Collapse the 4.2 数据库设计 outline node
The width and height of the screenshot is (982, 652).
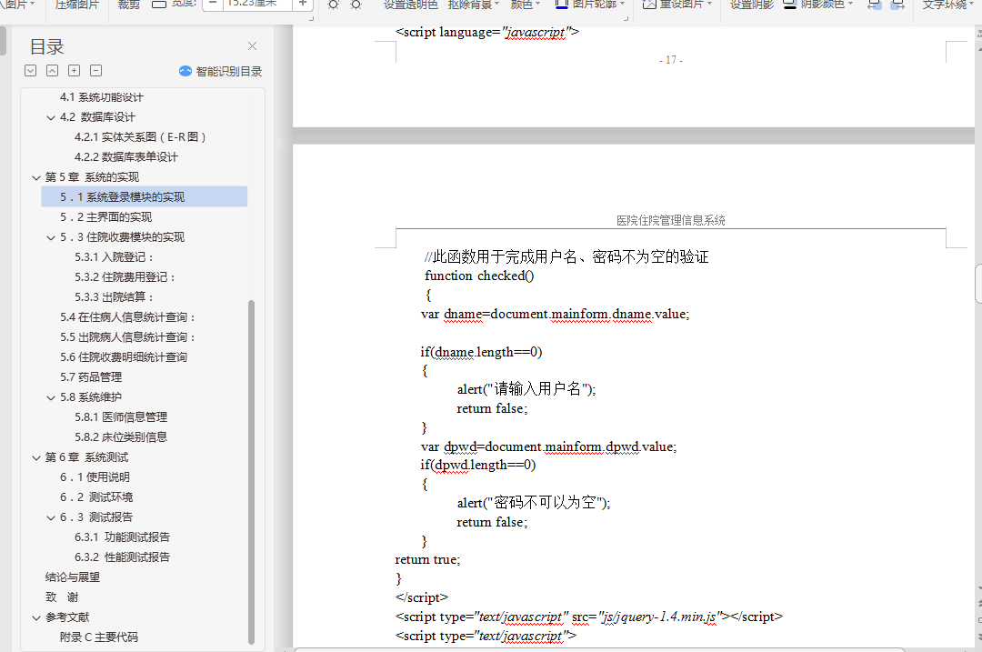(x=51, y=117)
